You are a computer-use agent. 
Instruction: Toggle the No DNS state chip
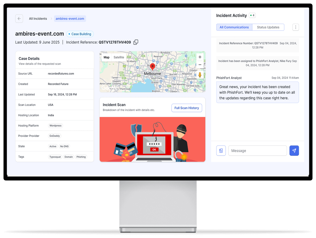64,146
